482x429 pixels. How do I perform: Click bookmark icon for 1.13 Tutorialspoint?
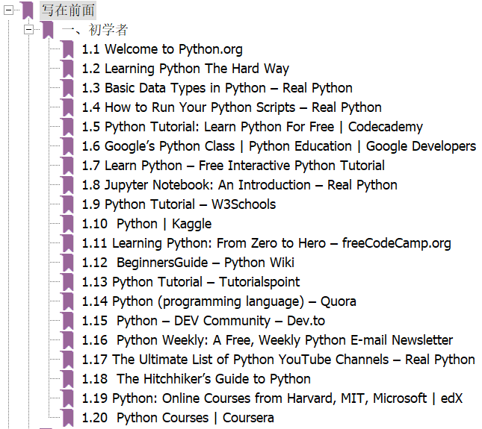[x=68, y=282]
